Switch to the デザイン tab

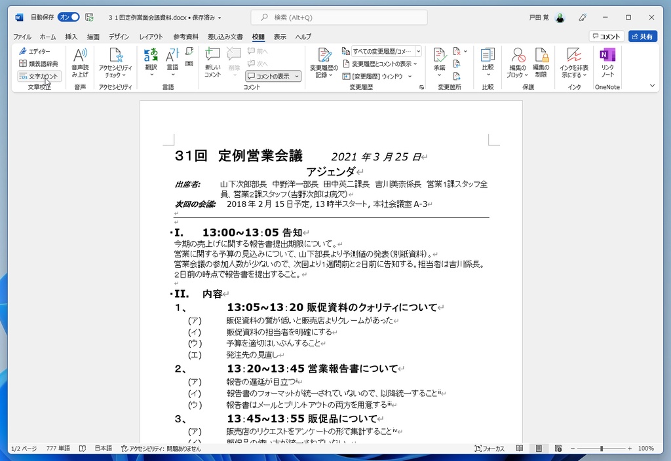coord(119,37)
